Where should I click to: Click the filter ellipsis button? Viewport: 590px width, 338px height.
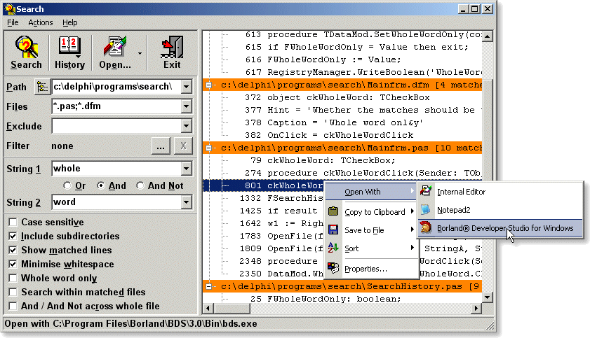(x=161, y=146)
